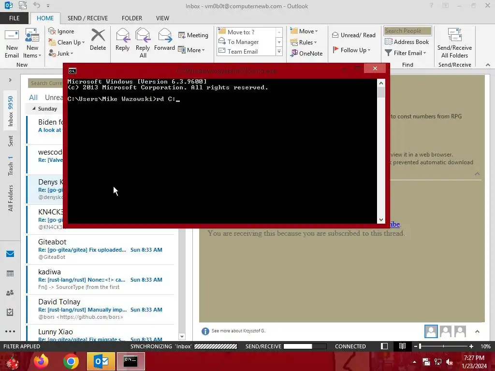Show All Folders

pyautogui.click(x=11, y=198)
